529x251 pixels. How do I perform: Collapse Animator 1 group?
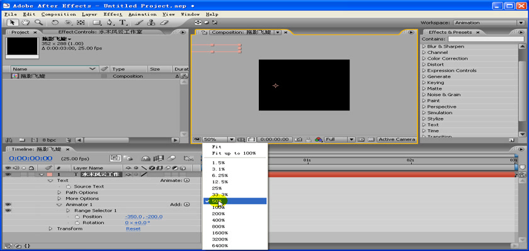(59, 205)
